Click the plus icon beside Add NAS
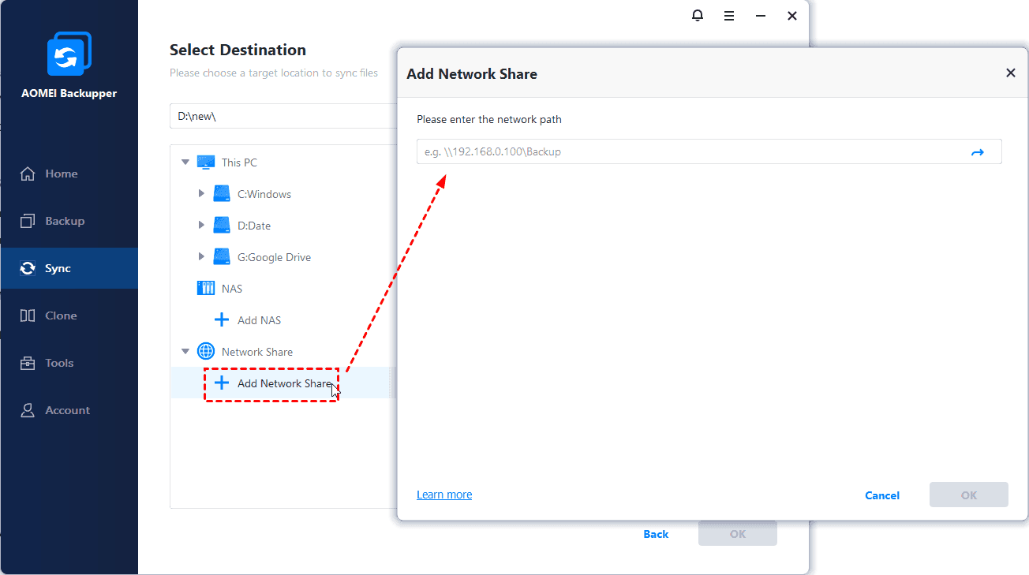1029x575 pixels. [x=222, y=320]
